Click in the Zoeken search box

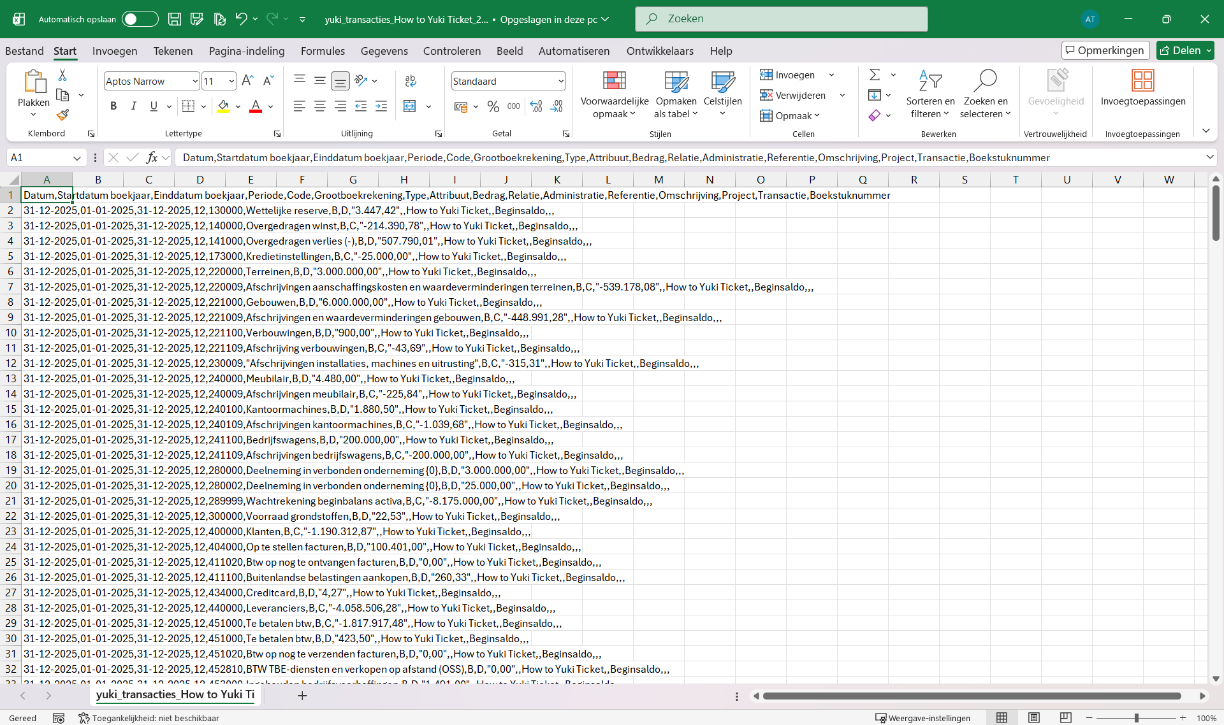781,19
